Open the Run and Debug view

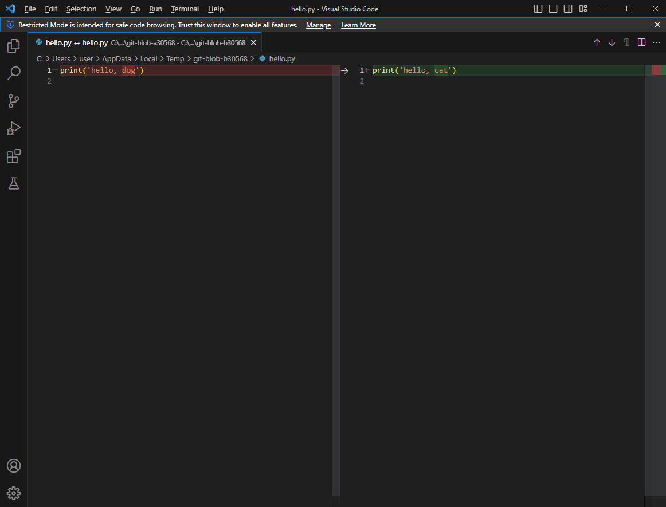(x=14, y=128)
